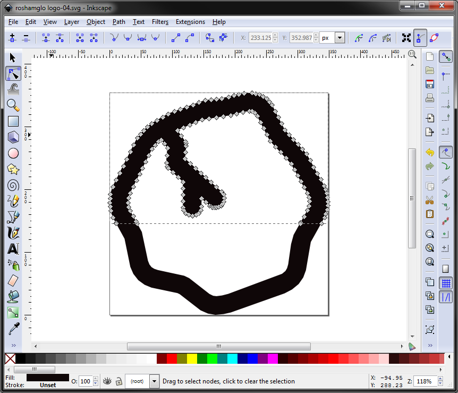Increase Y coordinate spinner value

[x=316, y=35]
